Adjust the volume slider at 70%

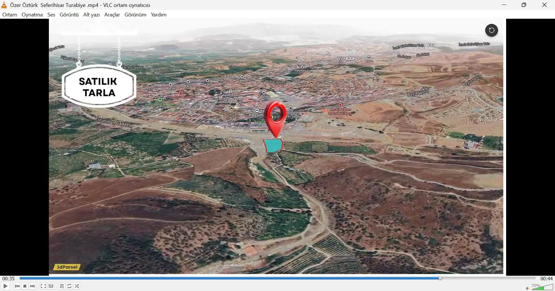[543, 287]
